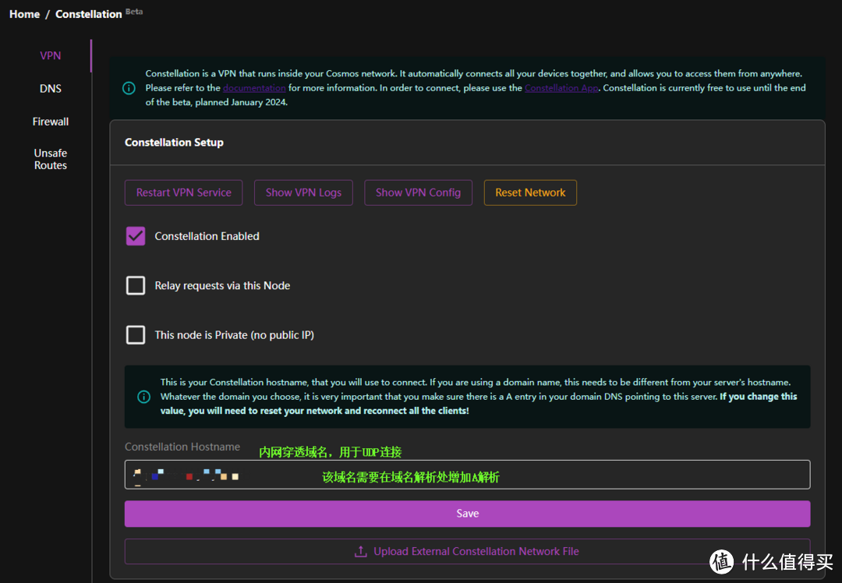Viewport: 842px width, 583px height.
Task: Click the info icon in top VPN notice
Action: pos(129,88)
